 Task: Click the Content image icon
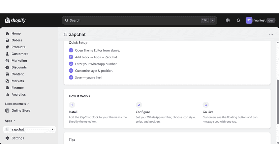[x=7, y=74]
